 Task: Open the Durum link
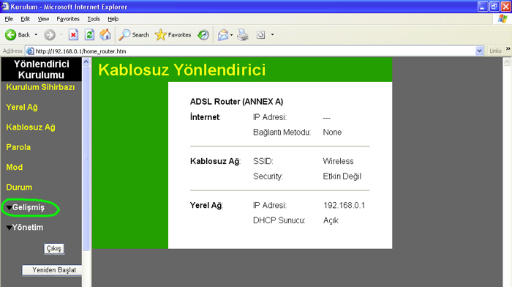(x=19, y=187)
